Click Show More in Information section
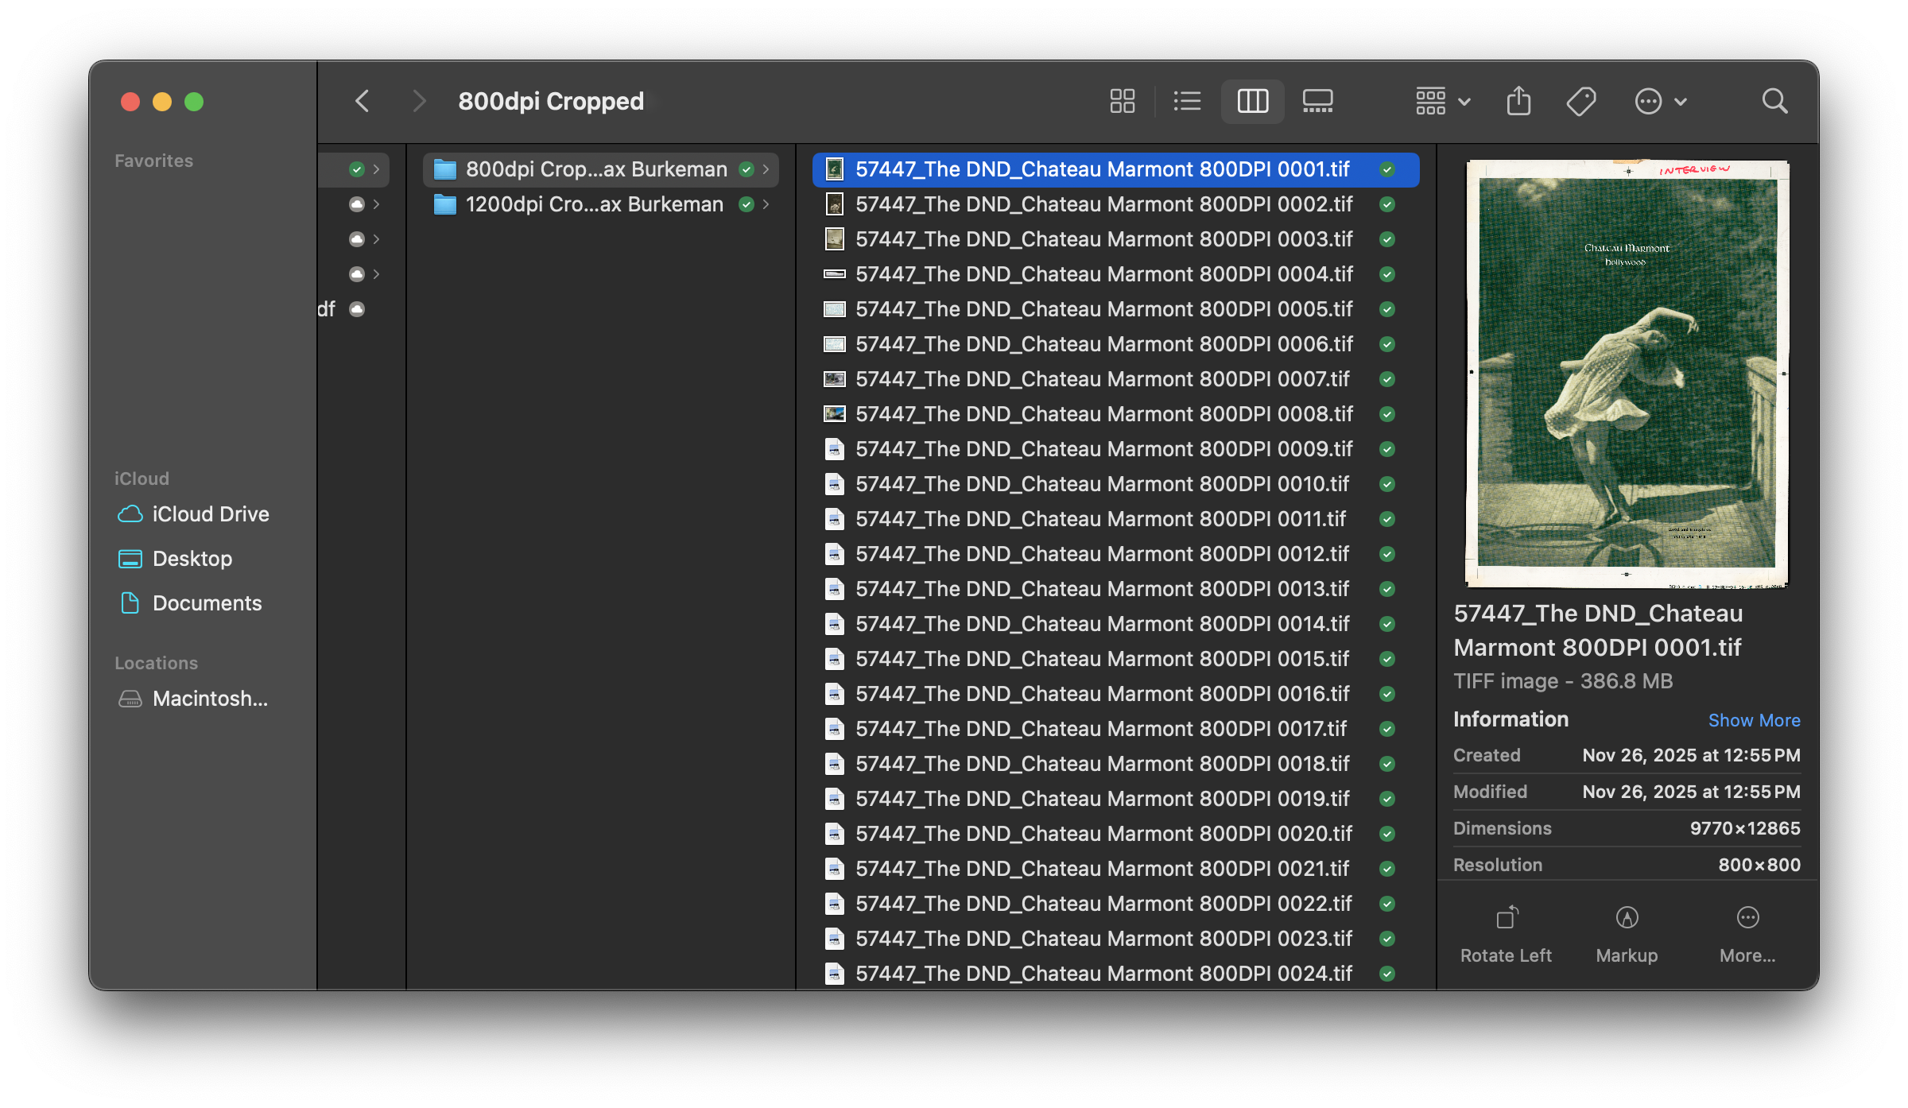 coord(1754,720)
